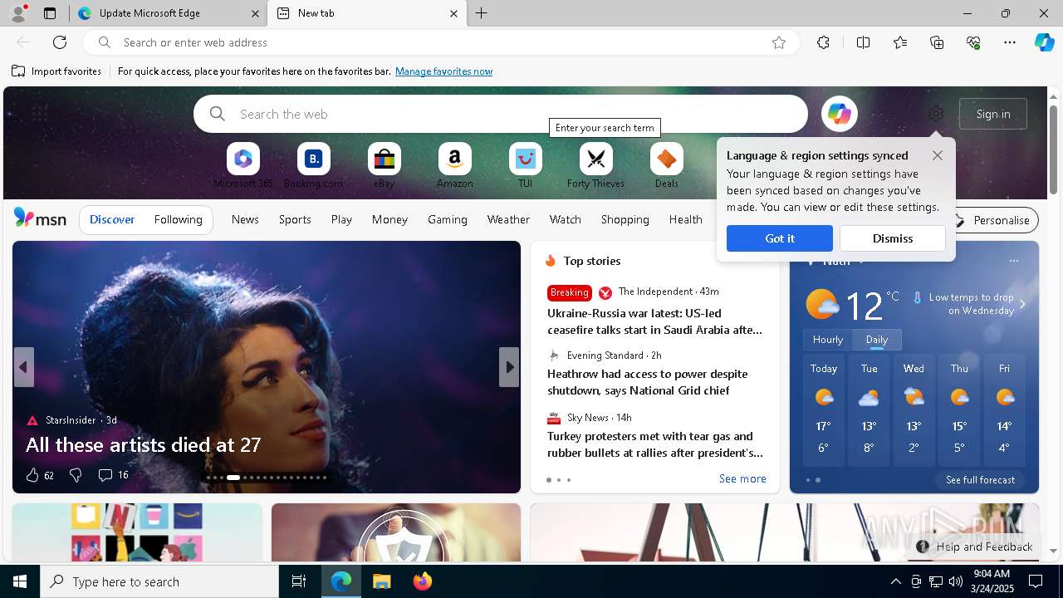Image resolution: width=1063 pixels, height=598 pixels.
Task: Open the Play category
Action: click(x=341, y=219)
